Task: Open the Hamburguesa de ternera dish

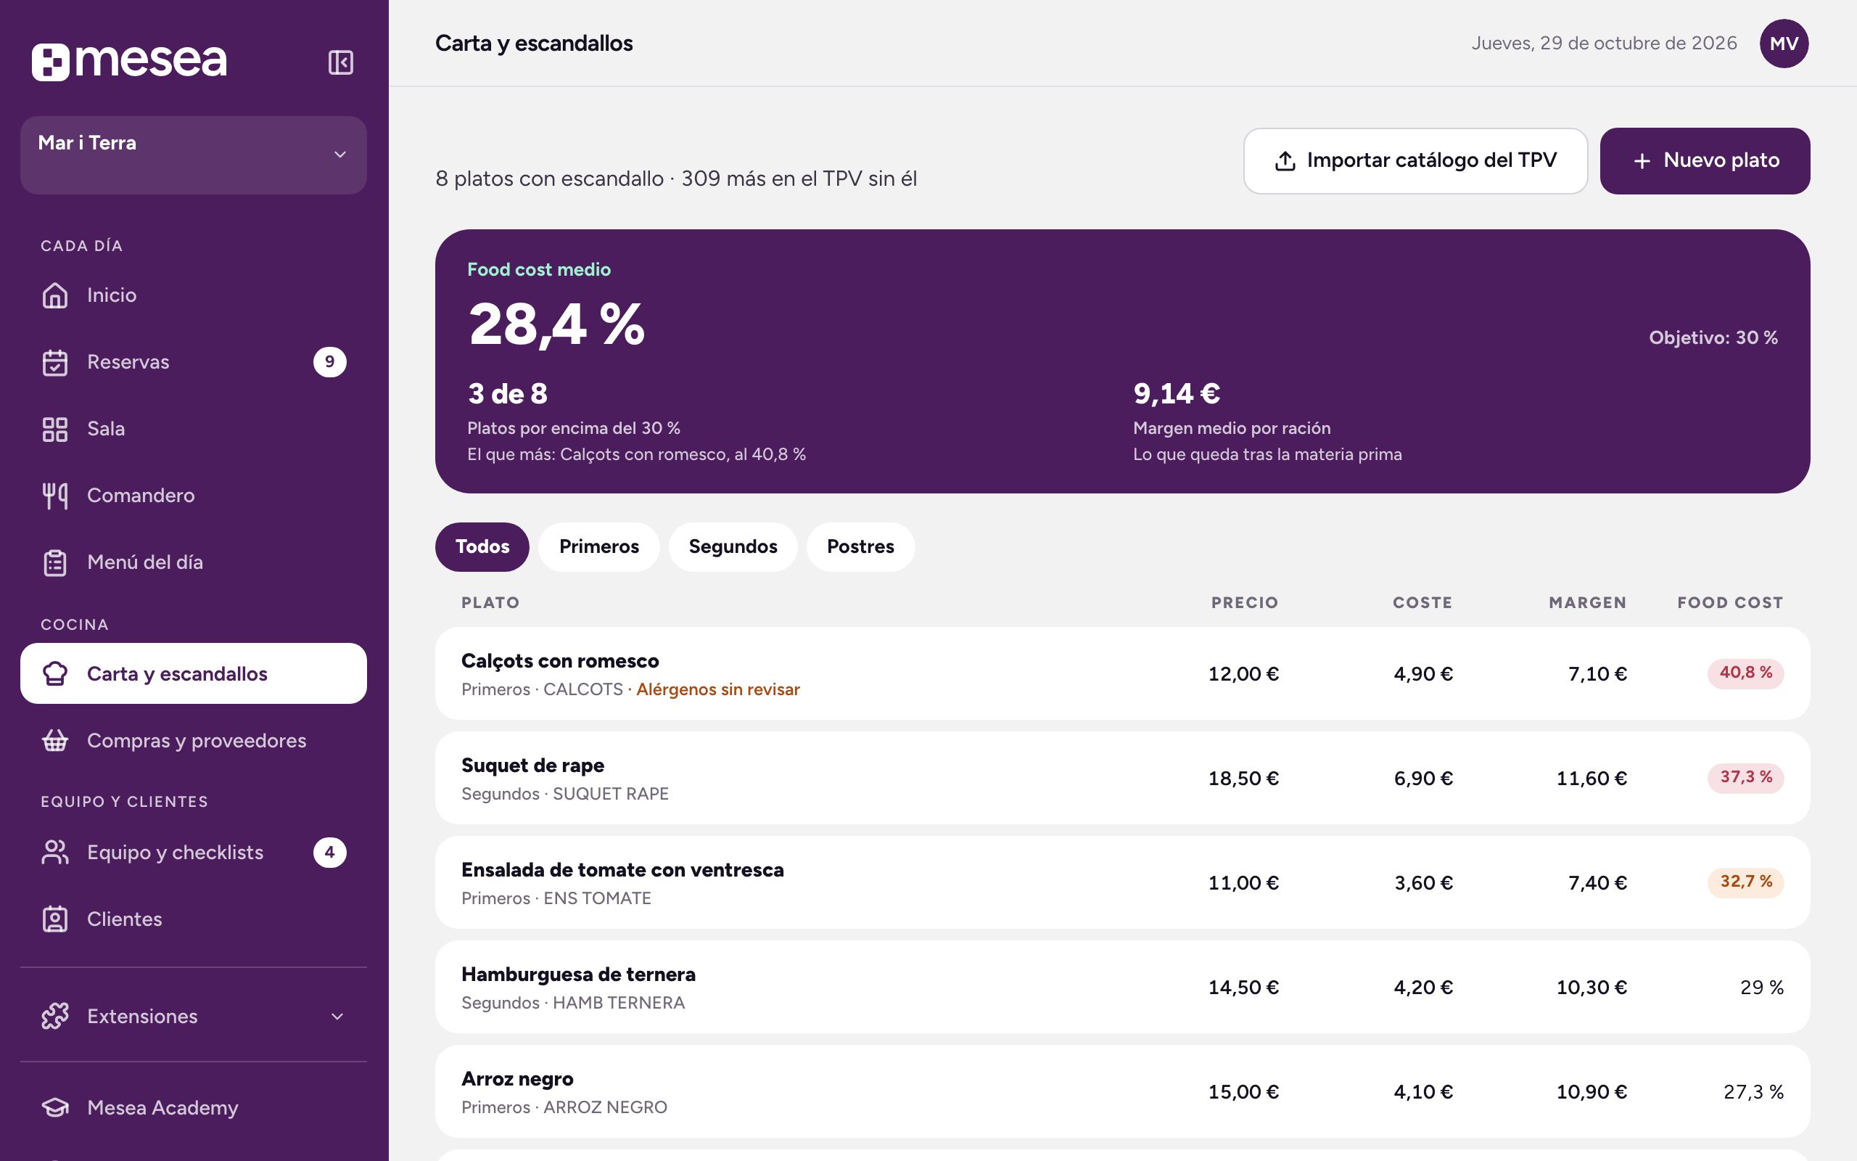Action: point(1122,987)
